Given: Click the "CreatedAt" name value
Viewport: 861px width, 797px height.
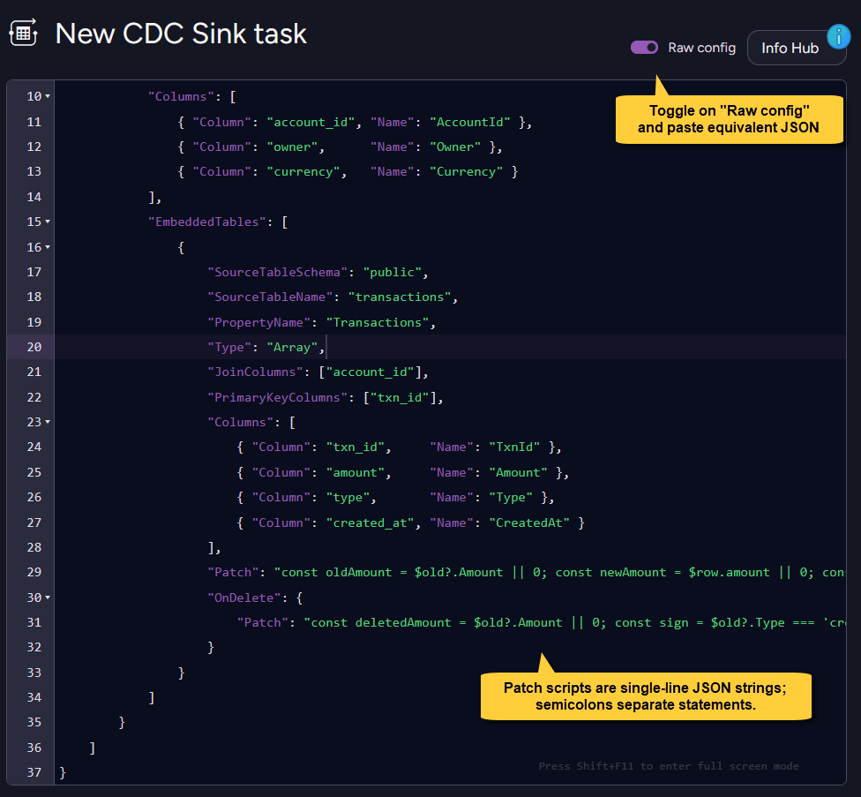Looking at the screenshot, I should pyautogui.click(x=529, y=523).
